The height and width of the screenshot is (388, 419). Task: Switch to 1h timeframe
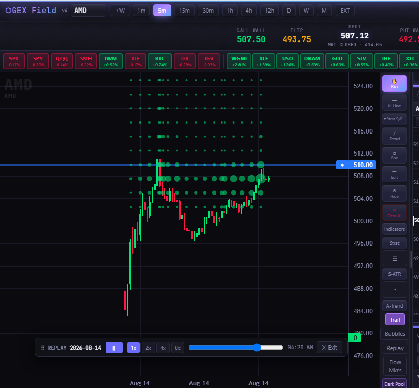[230, 11]
